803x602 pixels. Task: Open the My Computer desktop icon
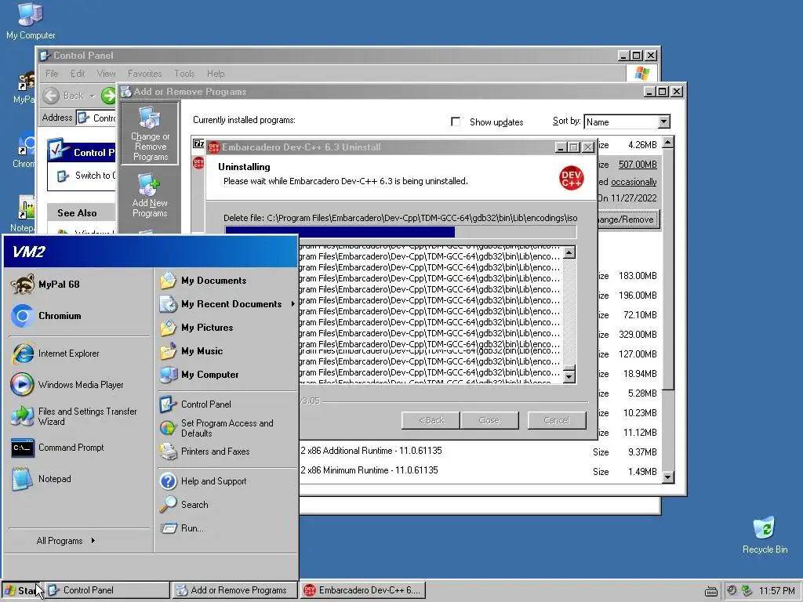click(31, 21)
